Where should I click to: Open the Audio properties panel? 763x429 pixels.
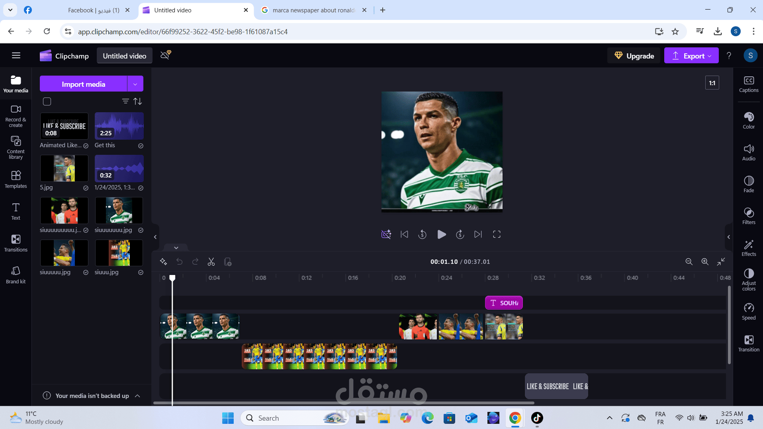(749, 152)
